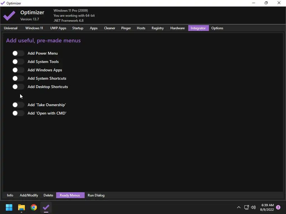The image size is (286, 214).
Task: Open the Run Dialog sub-tab
Action: tap(96, 195)
